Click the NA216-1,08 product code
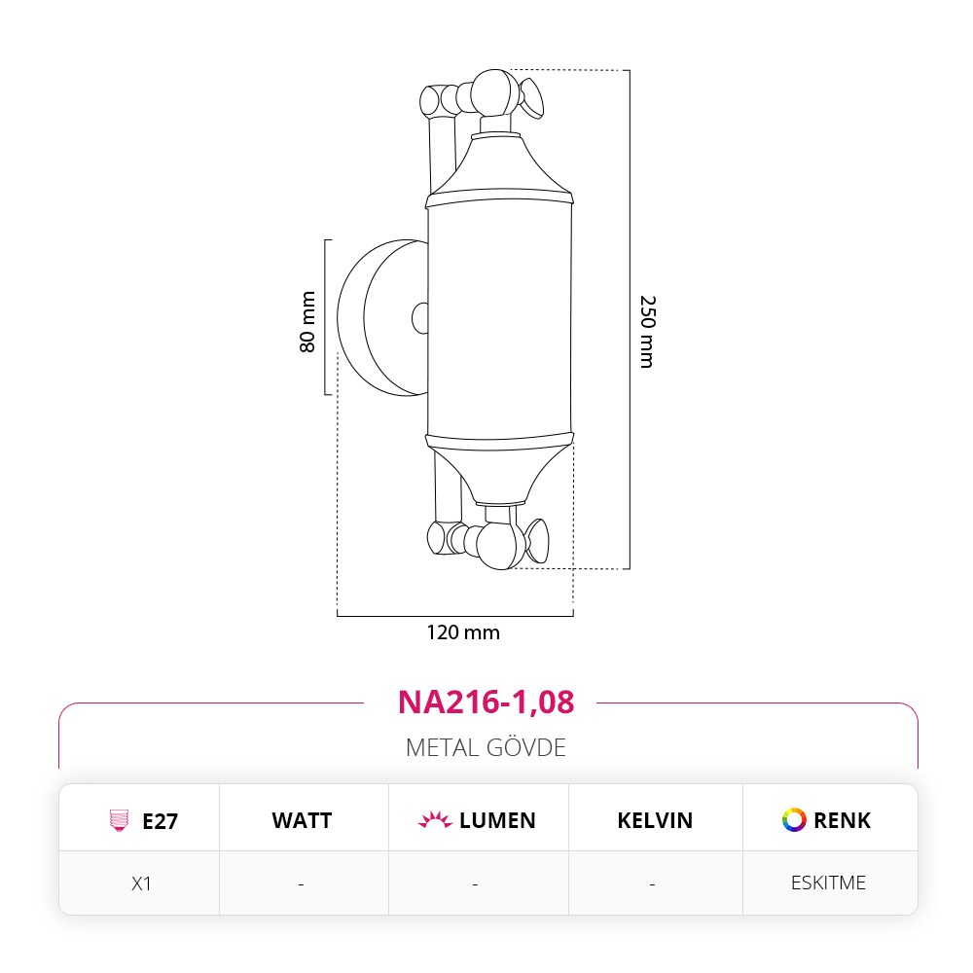The height and width of the screenshot is (973, 973). [486, 703]
